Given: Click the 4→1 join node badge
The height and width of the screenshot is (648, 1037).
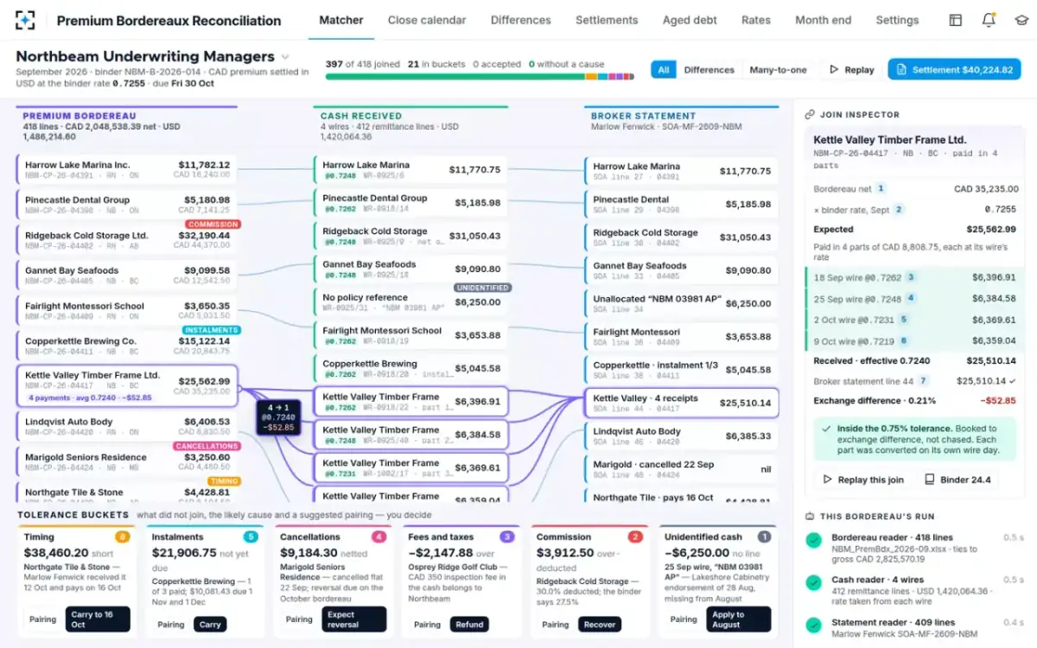Looking at the screenshot, I should (278, 416).
